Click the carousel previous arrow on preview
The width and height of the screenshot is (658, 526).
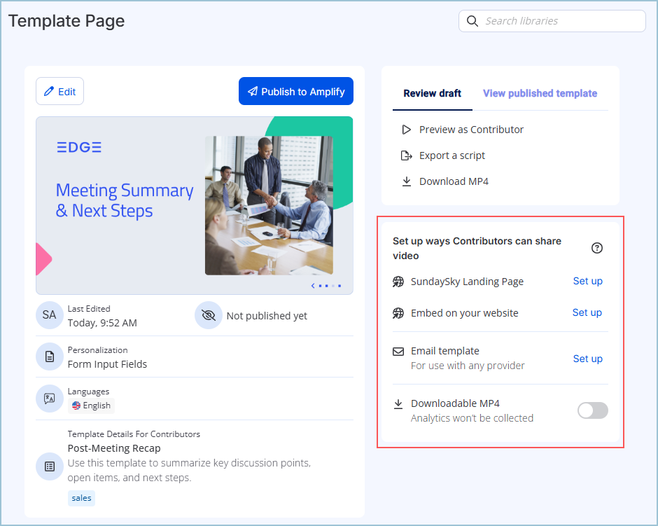point(313,286)
